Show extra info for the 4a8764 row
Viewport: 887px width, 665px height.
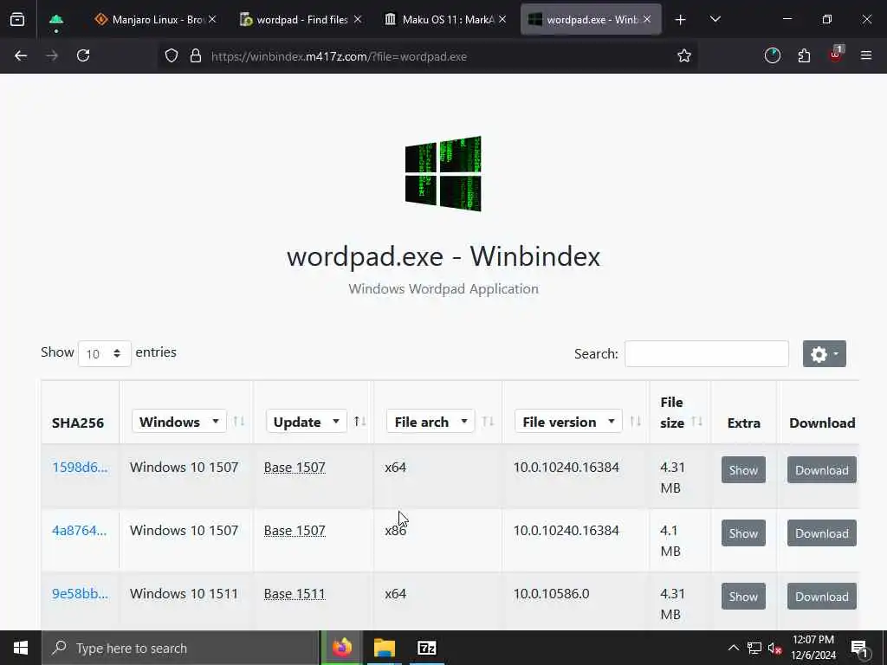pos(743,533)
